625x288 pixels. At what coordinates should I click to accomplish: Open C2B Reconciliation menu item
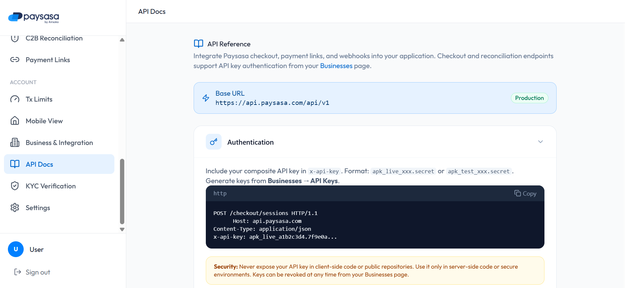tap(59, 38)
